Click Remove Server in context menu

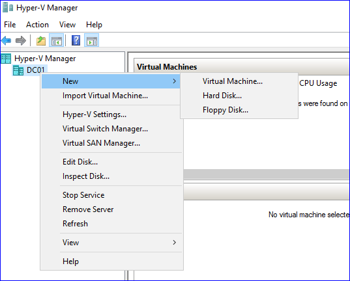coord(111,209)
